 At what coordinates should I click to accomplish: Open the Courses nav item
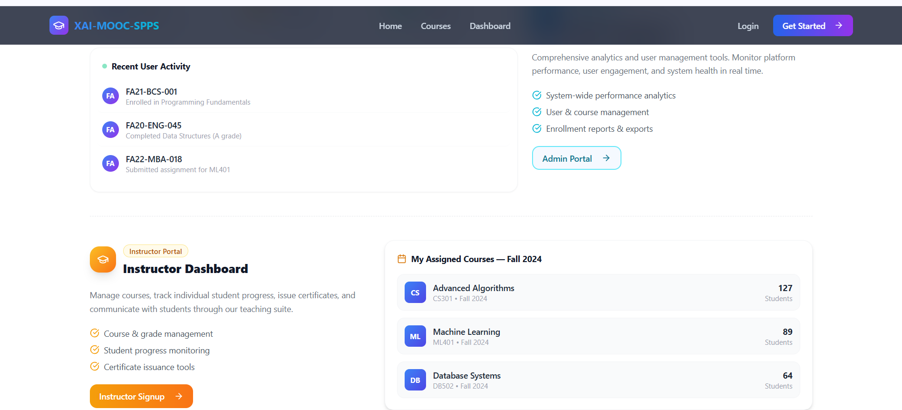point(436,26)
